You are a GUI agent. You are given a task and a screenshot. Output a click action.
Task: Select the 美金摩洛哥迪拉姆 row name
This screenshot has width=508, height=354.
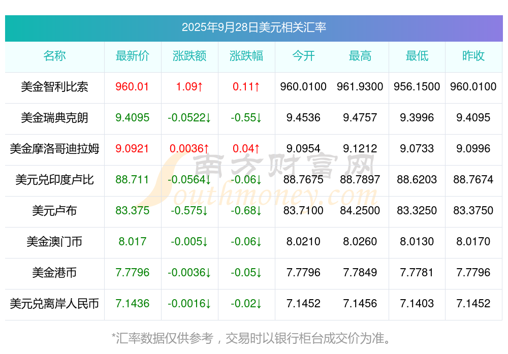click(54, 149)
